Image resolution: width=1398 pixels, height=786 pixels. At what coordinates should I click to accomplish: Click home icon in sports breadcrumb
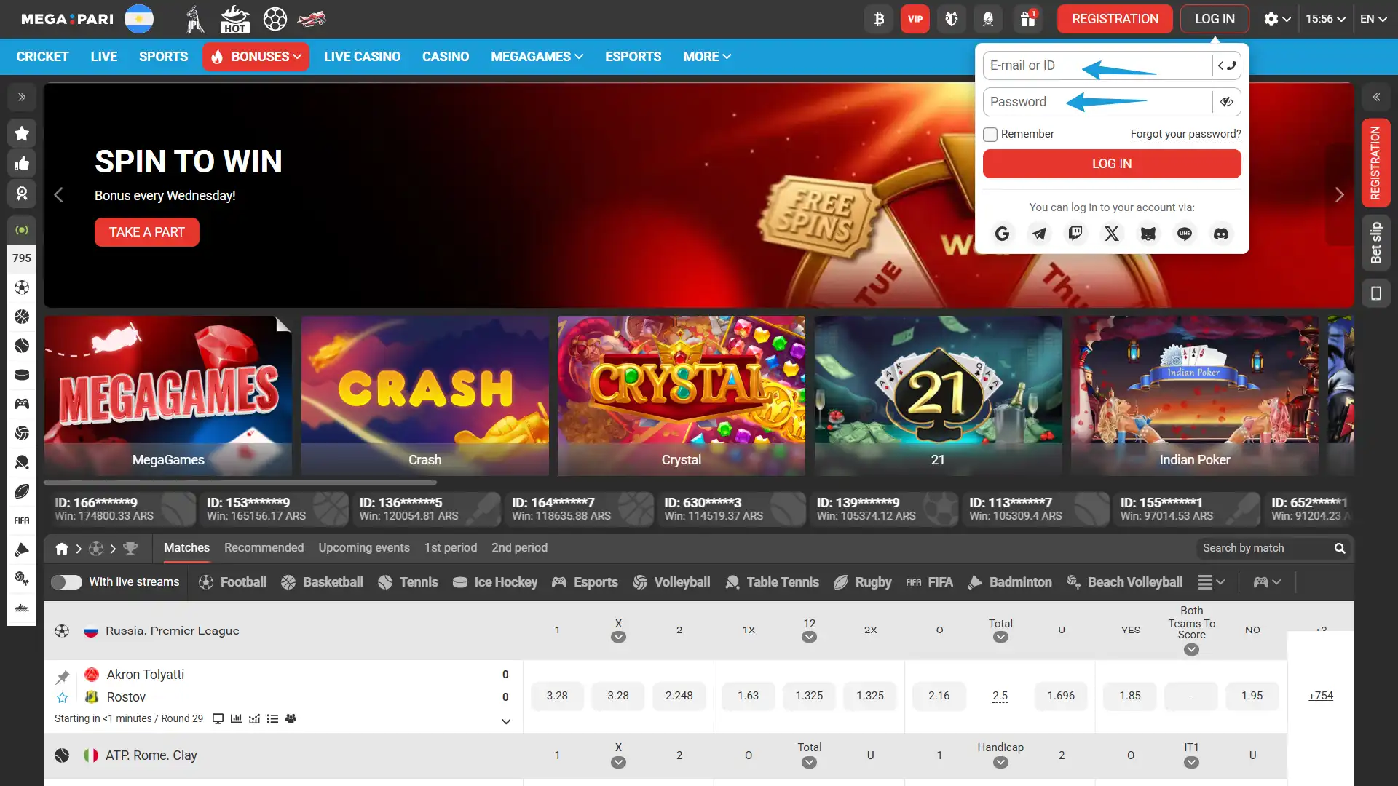coord(62,549)
